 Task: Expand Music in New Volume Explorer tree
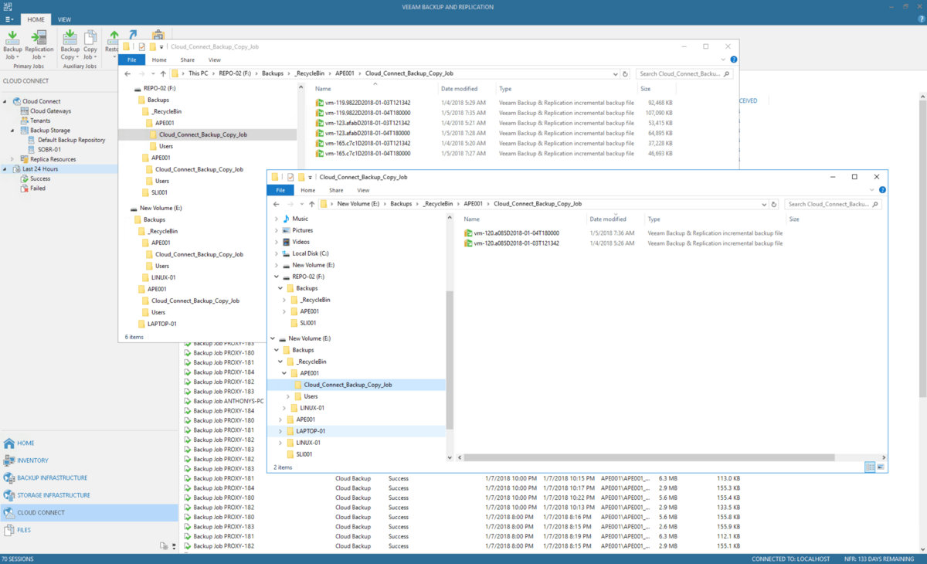coord(276,219)
